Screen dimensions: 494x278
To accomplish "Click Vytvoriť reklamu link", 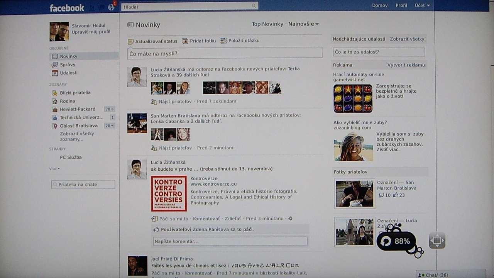I will coord(406,65).
